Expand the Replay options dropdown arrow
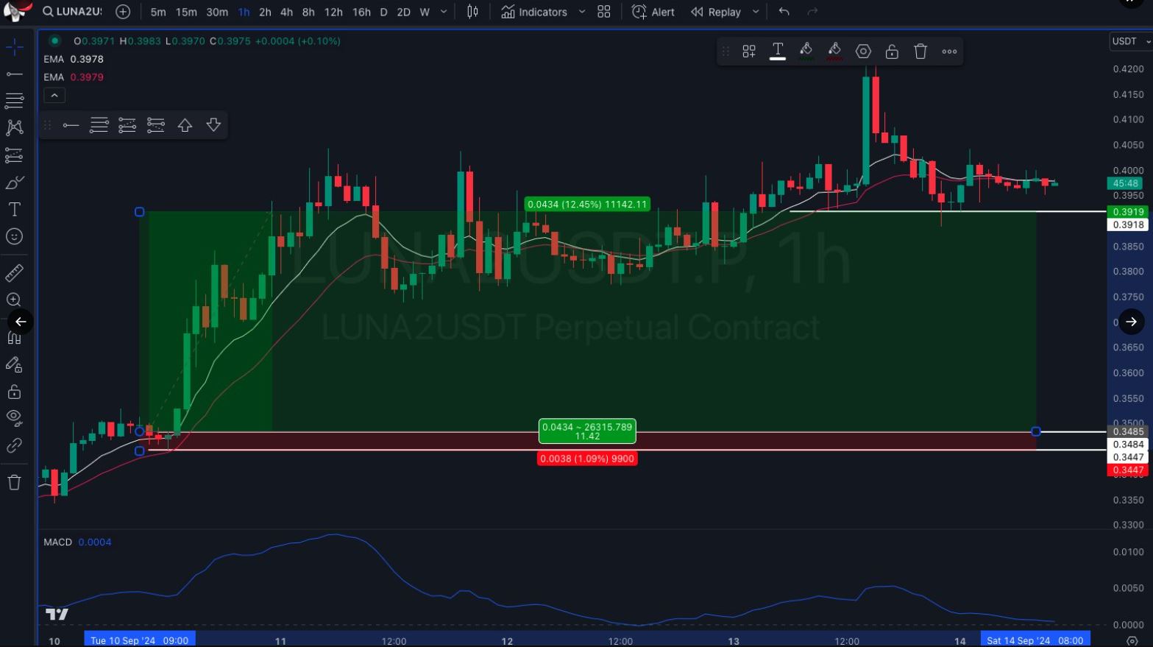The width and height of the screenshot is (1153, 647). coord(756,12)
